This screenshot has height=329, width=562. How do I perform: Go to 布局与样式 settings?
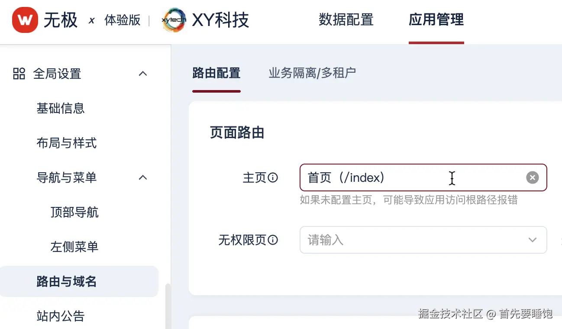point(67,143)
